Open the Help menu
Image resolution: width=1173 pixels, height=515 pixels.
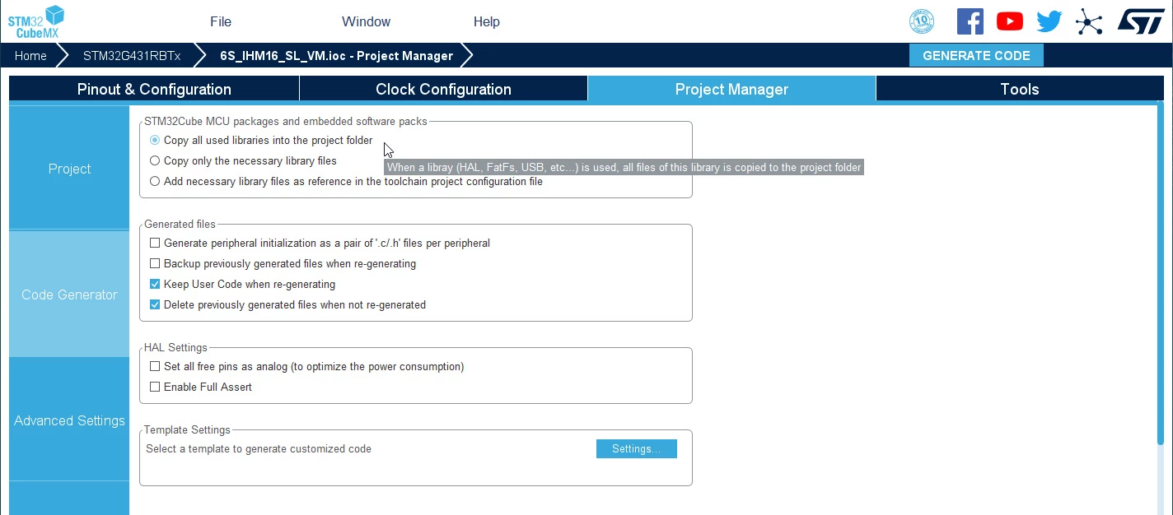coord(487,22)
